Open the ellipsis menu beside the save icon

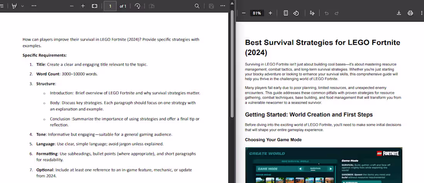point(222,6)
